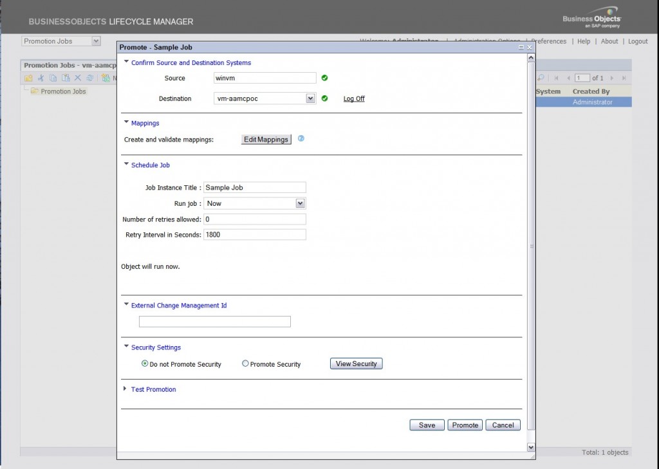Click the search magnifier icon in background toolbar
659x469 pixels.
coord(541,78)
